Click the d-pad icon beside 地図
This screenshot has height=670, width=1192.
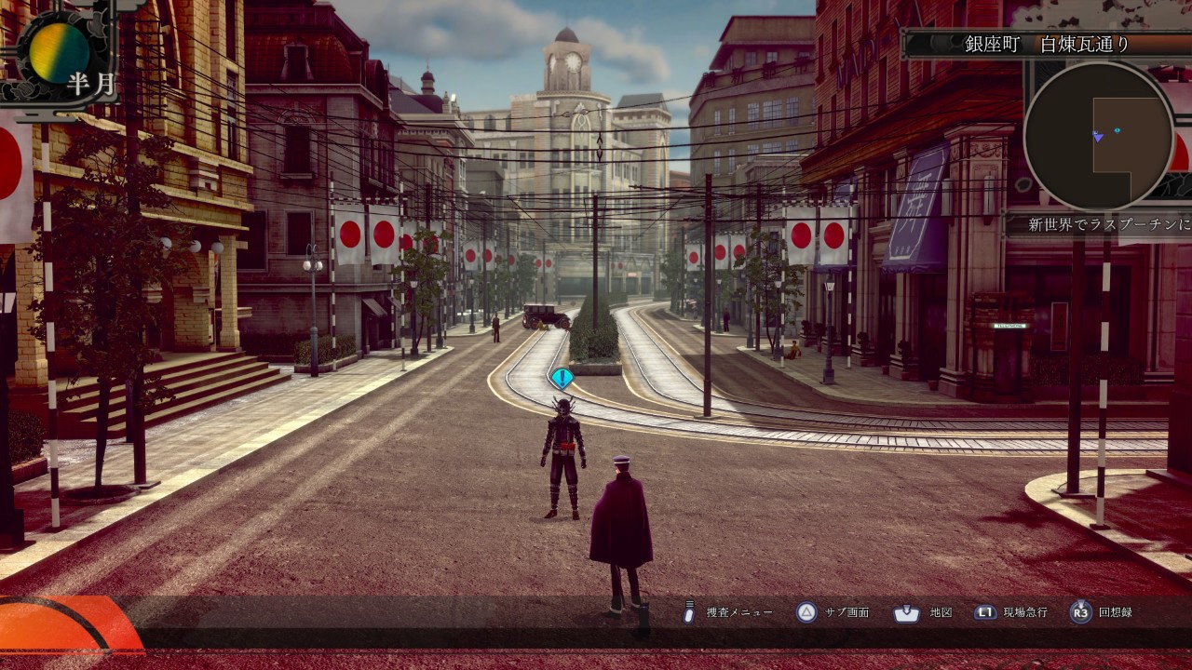906,612
